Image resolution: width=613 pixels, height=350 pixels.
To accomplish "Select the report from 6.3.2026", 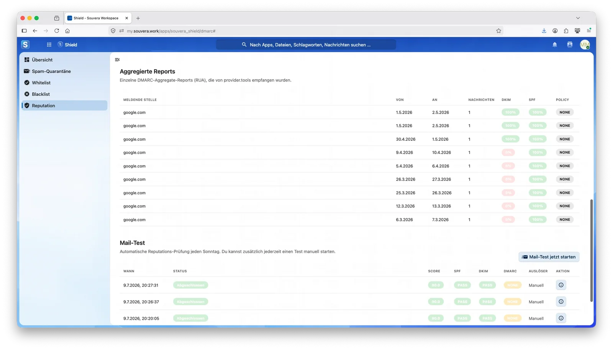I will coord(349,220).
